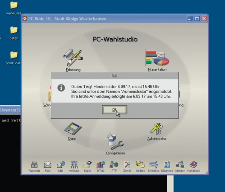Image resolution: width=225 pixels, height=192 pixels.
Task: Open the FTP transfer icon
Action: [114, 165]
